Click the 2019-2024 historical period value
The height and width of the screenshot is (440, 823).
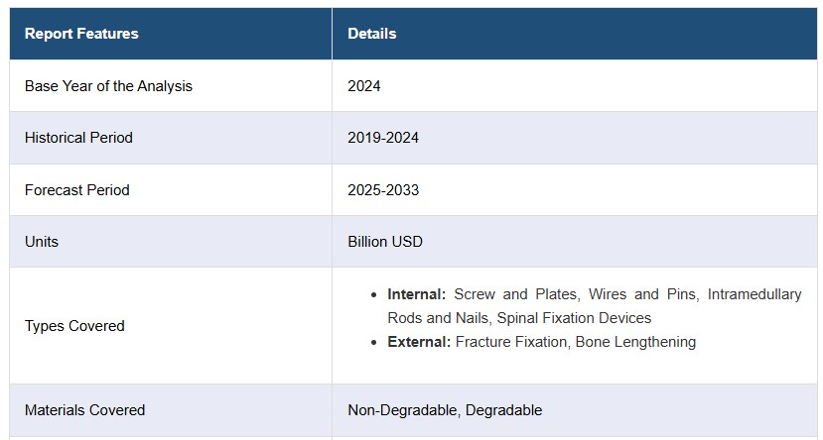[x=383, y=138]
